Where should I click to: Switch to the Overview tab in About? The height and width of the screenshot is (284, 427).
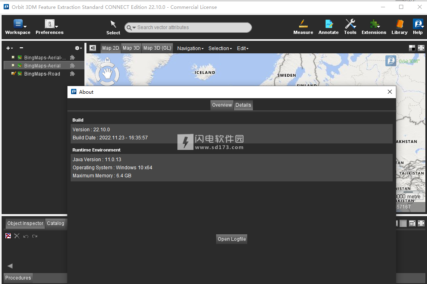point(222,105)
